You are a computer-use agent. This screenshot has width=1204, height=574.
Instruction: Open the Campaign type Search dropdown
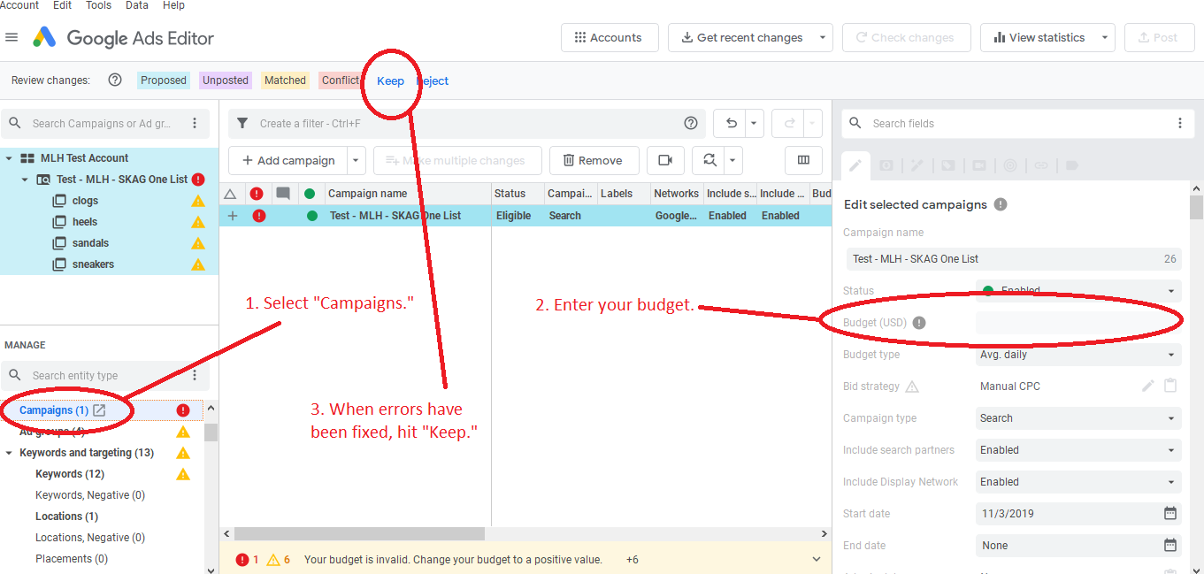pos(1078,418)
